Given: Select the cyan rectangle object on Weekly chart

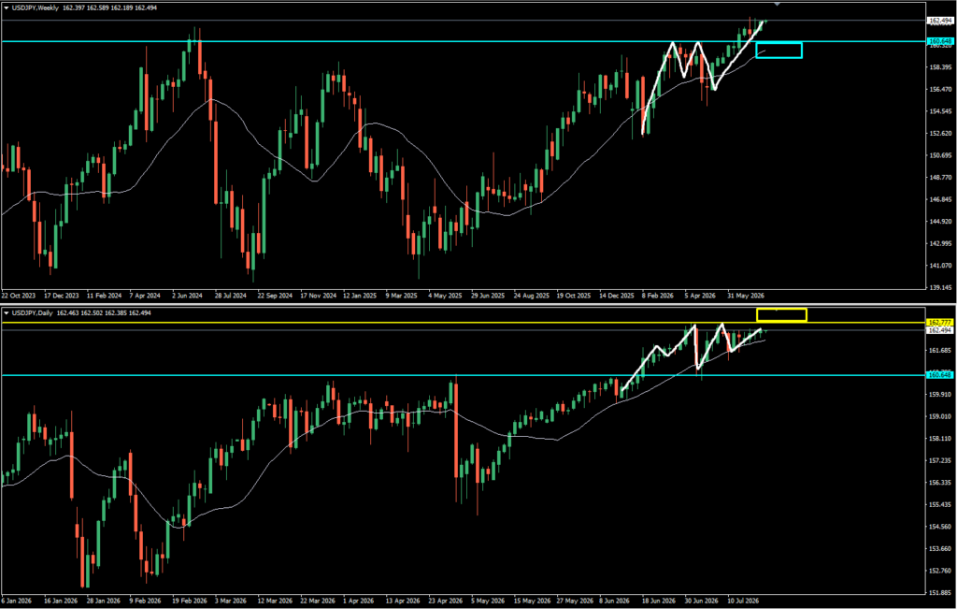Looking at the screenshot, I should click(x=778, y=51).
